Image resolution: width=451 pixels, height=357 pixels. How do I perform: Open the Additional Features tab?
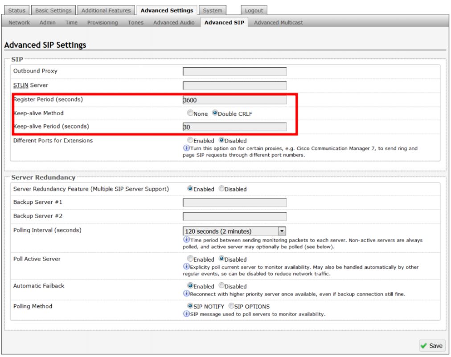click(x=106, y=10)
